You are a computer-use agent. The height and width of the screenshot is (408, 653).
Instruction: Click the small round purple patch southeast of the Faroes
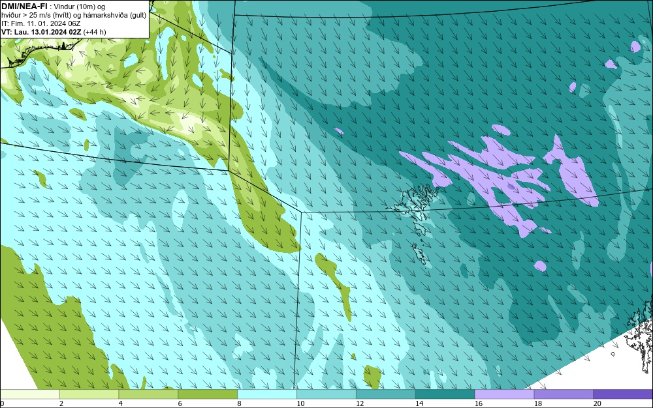point(540,266)
